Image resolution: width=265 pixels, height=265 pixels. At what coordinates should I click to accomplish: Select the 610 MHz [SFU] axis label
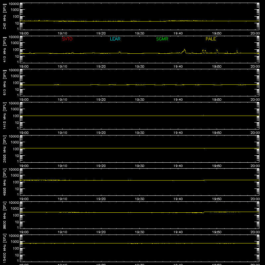pyautogui.click(x=4, y=82)
